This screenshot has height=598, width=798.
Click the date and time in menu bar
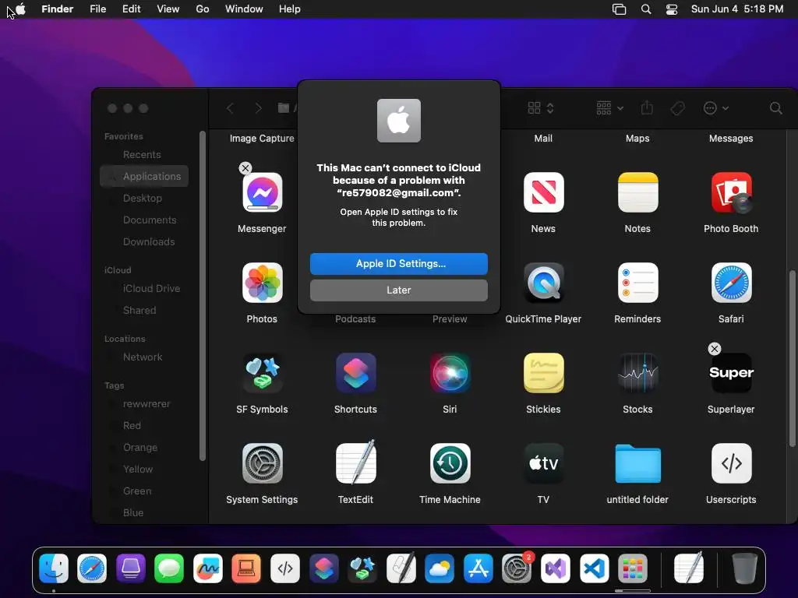(x=737, y=9)
